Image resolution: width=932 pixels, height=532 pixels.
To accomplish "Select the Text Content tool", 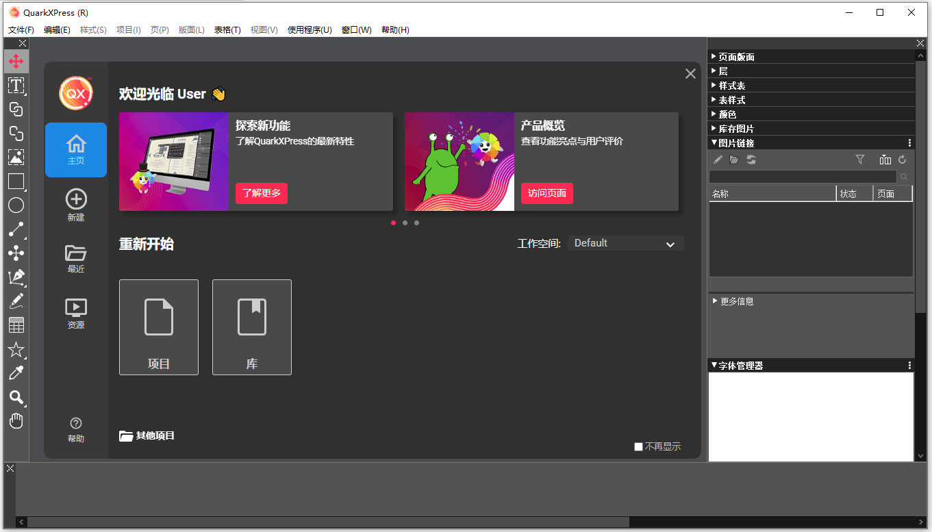I will (16, 86).
